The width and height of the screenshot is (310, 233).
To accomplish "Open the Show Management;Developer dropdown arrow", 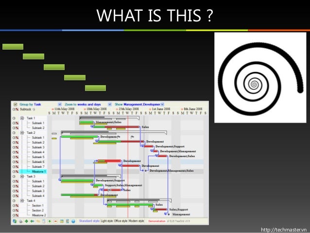I will point(162,104).
